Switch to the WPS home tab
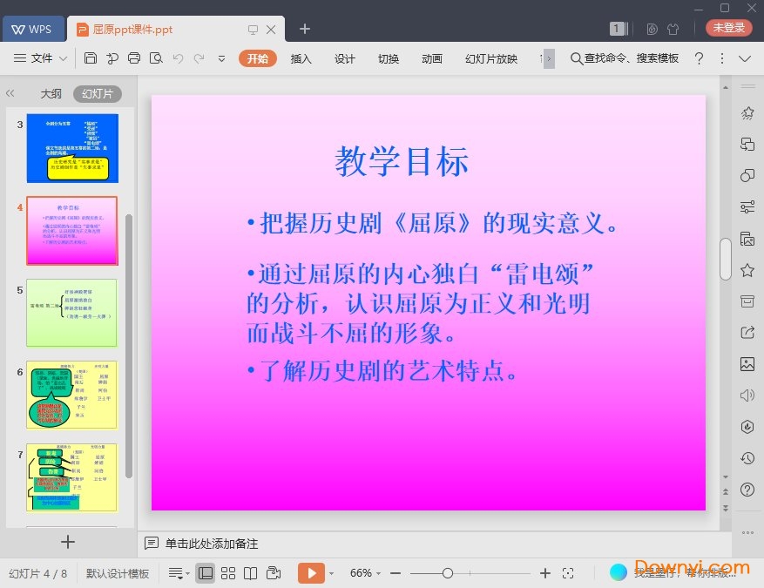 click(x=32, y=30)
